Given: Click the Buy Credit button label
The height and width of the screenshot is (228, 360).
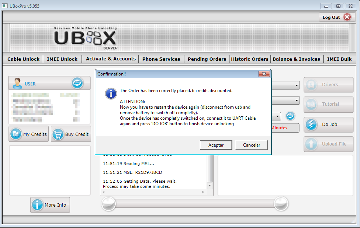Looking at the screenshot, I should pos(77,134).
